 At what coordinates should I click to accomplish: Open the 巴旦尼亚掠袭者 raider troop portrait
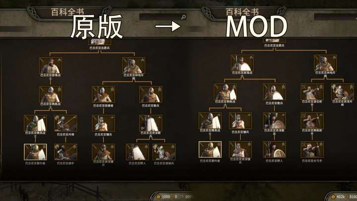pos(103,94)
